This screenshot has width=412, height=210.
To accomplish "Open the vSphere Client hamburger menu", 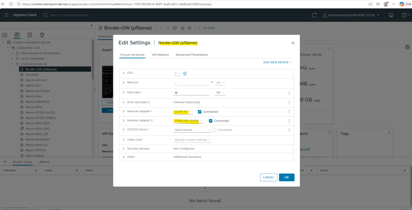I will [x=6, y=15].
